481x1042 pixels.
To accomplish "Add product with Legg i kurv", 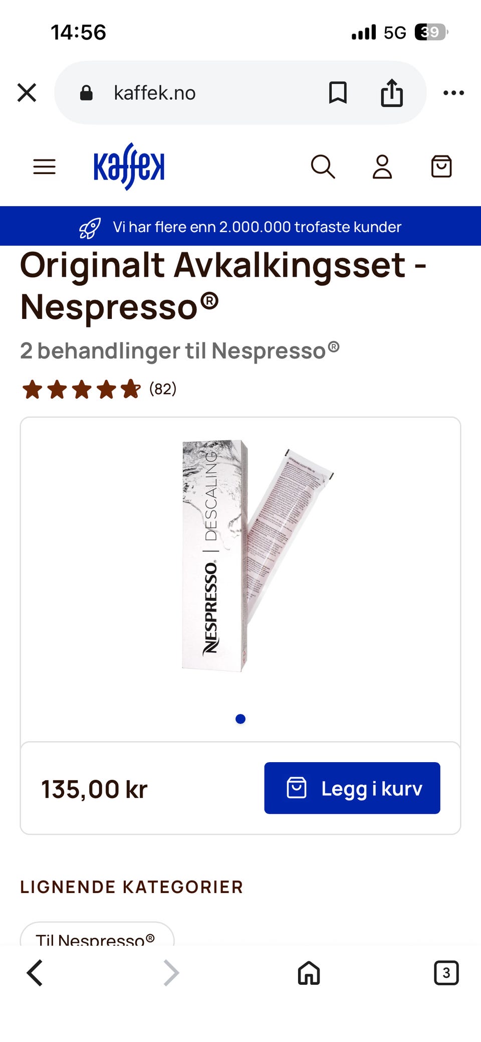I will click(352, 788).
